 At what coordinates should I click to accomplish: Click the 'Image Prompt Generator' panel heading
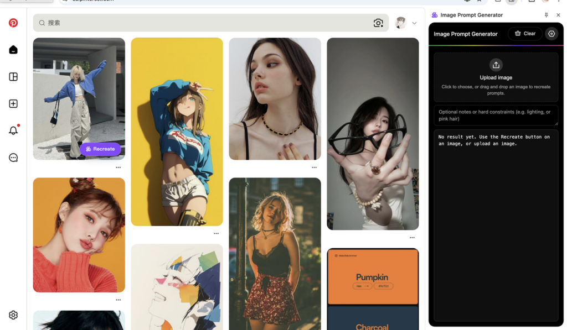(466, 34)
